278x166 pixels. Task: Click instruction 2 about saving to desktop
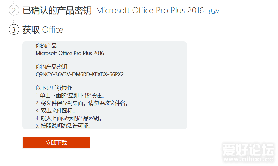[82, 103]
